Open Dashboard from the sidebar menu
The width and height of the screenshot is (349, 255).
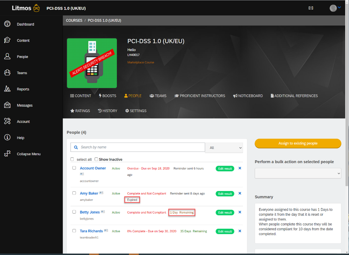[x=25, y=24]
